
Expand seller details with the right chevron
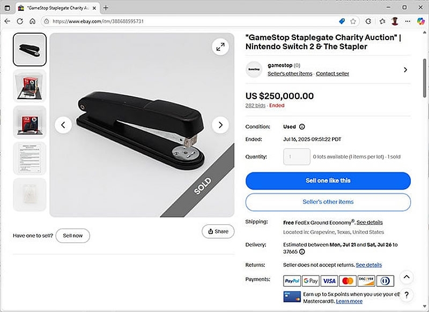point(406,70)
